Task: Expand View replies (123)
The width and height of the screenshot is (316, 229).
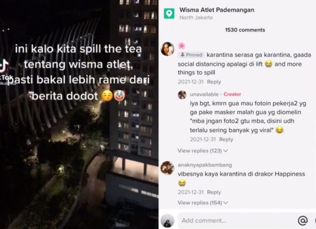Action: point(202,151)
